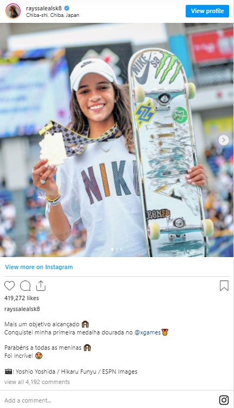
Task: Like the post with the heart icon
Action: (x=10, y=285)
